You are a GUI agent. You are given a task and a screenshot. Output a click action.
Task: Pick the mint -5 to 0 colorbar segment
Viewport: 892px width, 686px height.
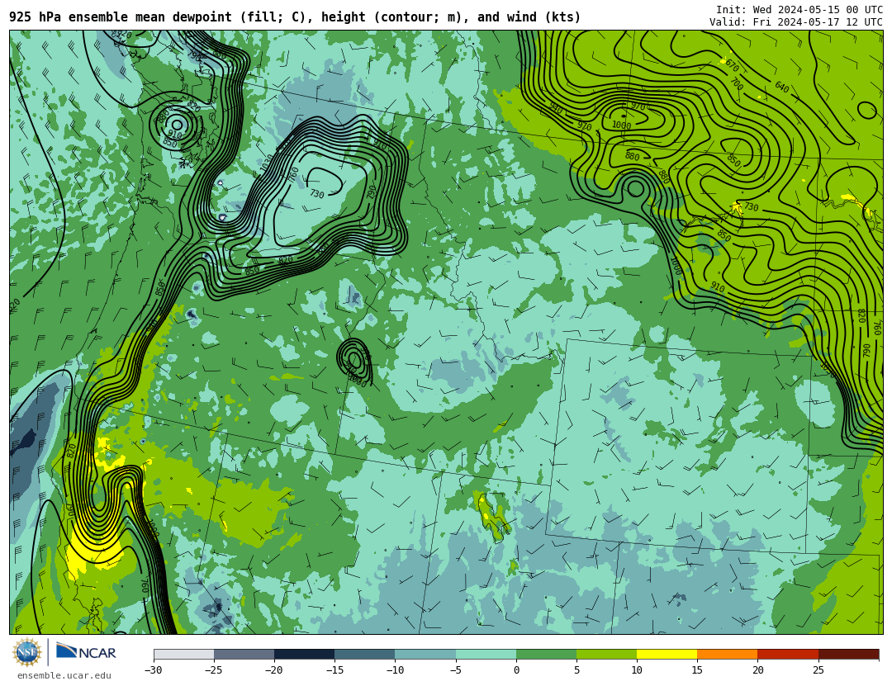[486, 654]
